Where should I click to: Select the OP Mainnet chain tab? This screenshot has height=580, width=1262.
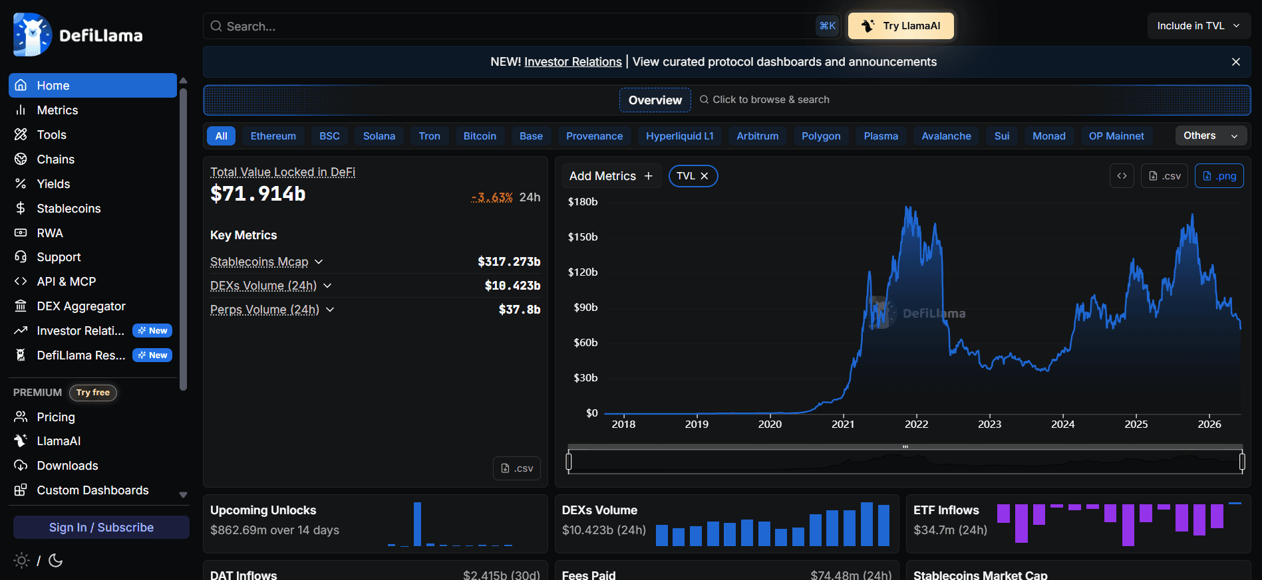[x=1116, y=136]
